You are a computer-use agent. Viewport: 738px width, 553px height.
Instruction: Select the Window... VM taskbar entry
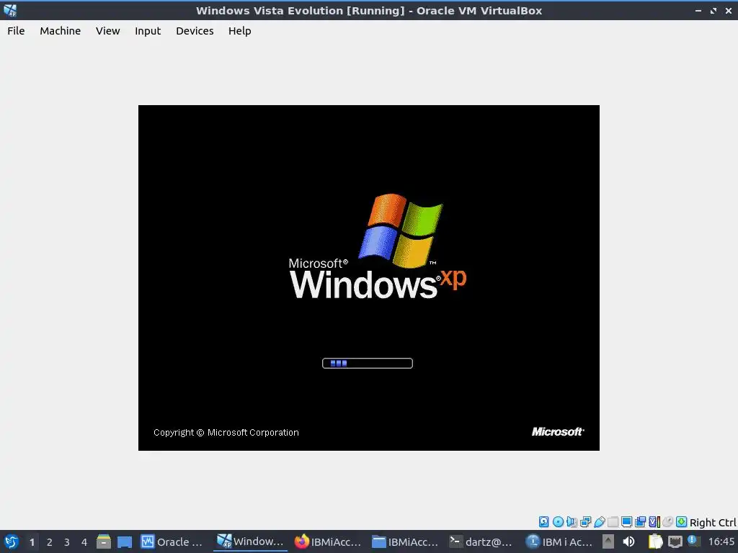[x=250, y=541]
